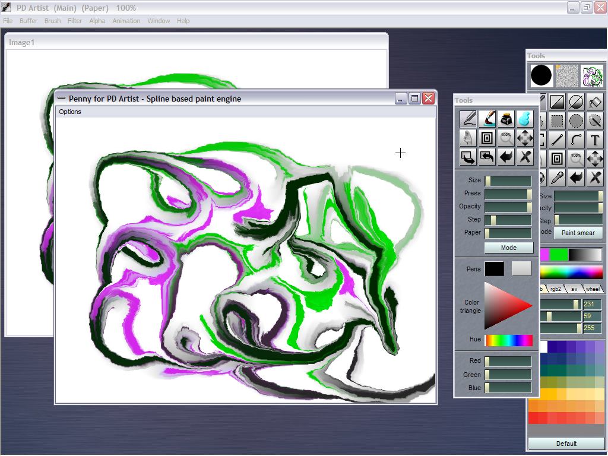Screen dimensions: 608x456
Task: Select the rectangle selection tool
Action: [x=557, y=121]
